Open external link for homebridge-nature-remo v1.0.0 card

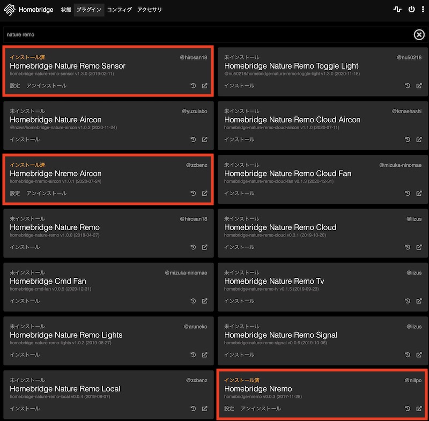coord(205,247)
